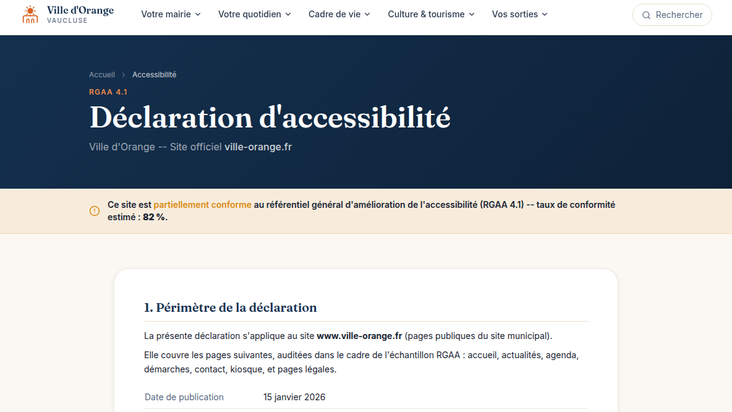
Task: Click the breadcrumb chevron separator after Accueil
Action: pyautogui.click(x=124, y=75)
